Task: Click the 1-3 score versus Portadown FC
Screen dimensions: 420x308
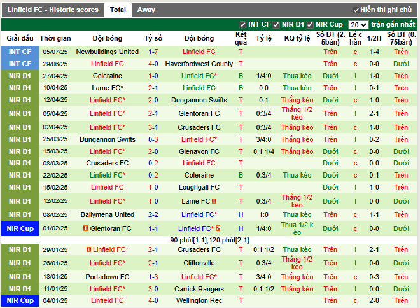Action: (153, 277)
